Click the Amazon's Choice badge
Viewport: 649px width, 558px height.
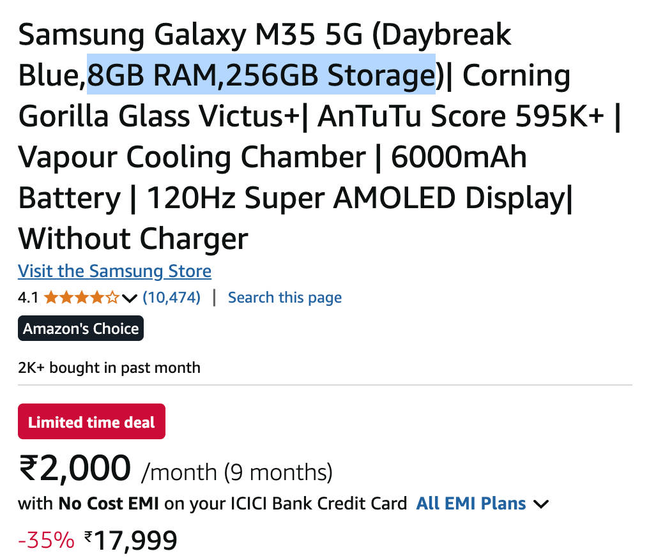pos(81,329)
